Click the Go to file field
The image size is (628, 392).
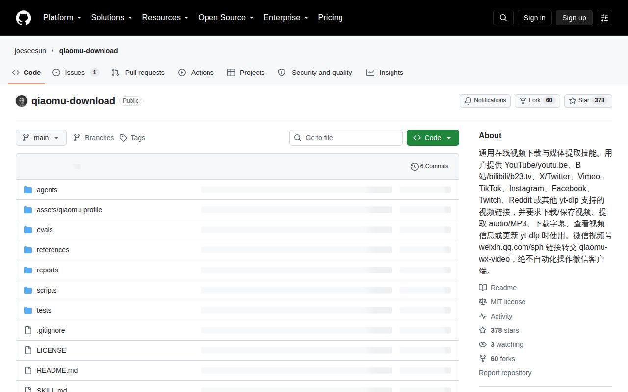346,138
